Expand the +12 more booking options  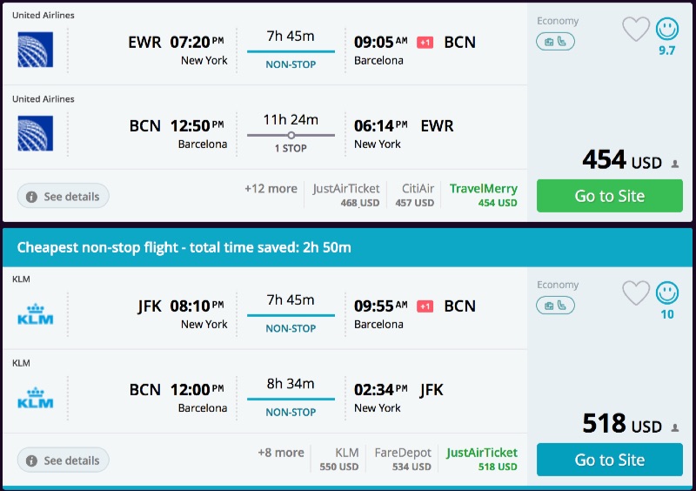tap(270, 188)
